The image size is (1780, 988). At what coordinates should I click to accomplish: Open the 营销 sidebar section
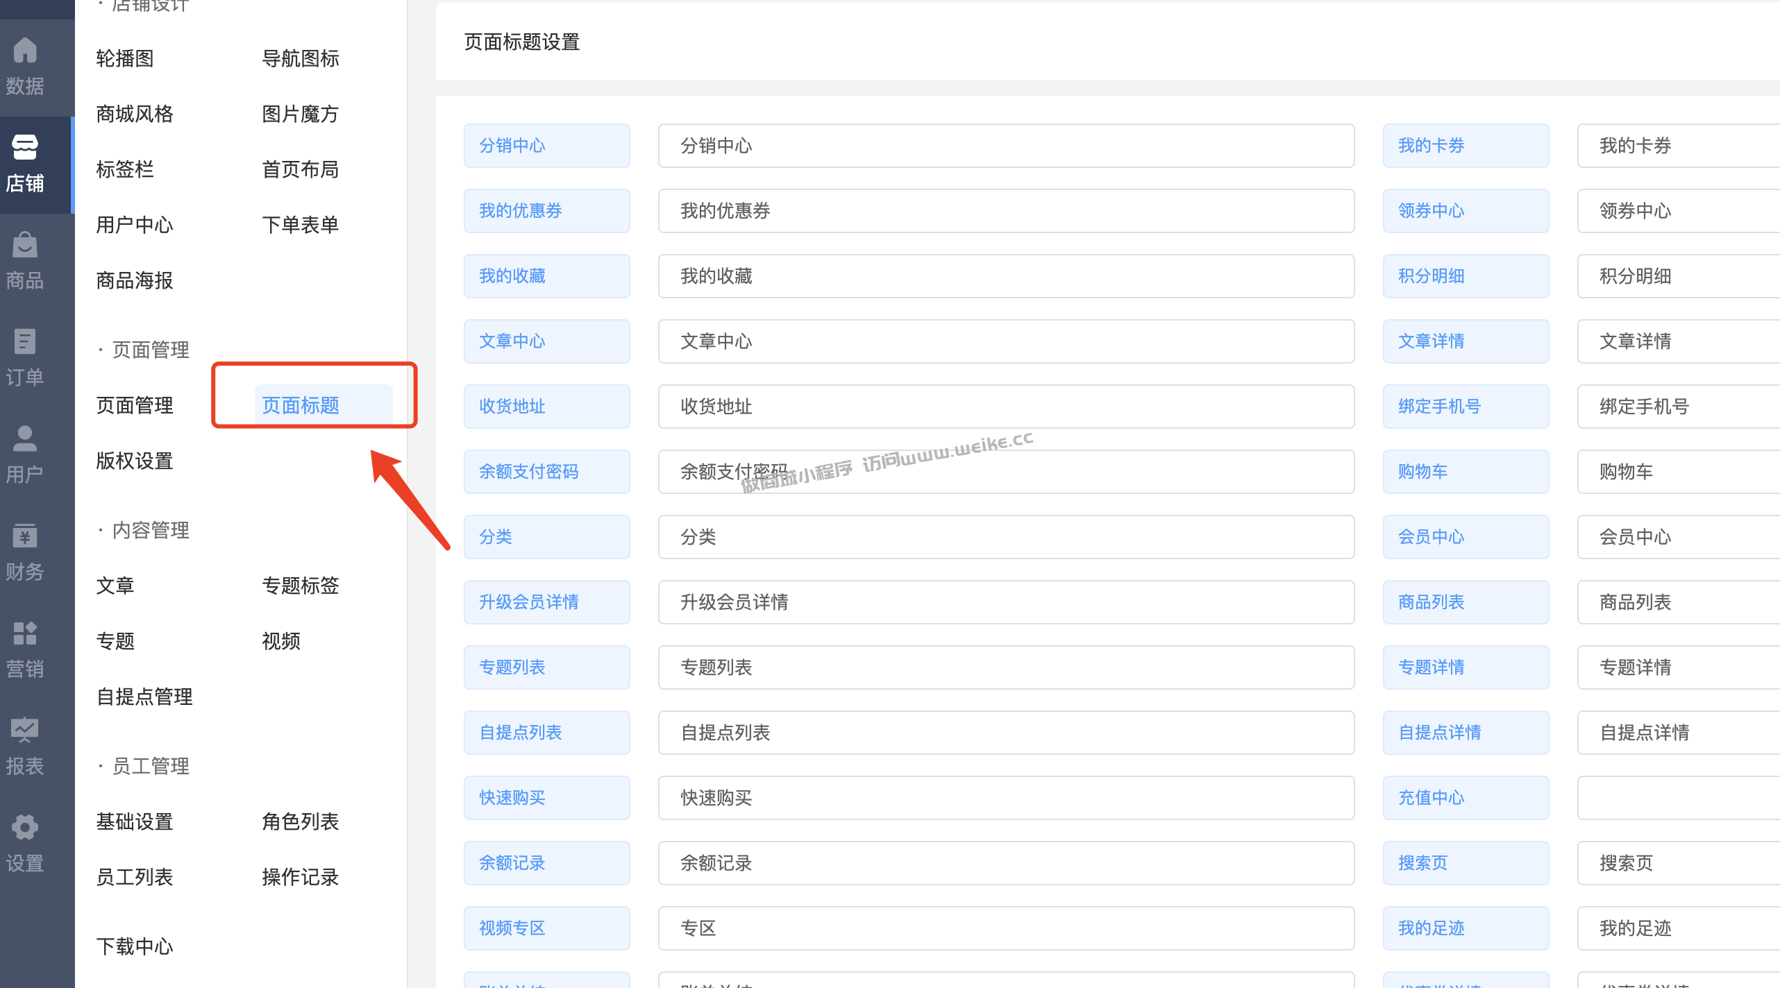25,650
